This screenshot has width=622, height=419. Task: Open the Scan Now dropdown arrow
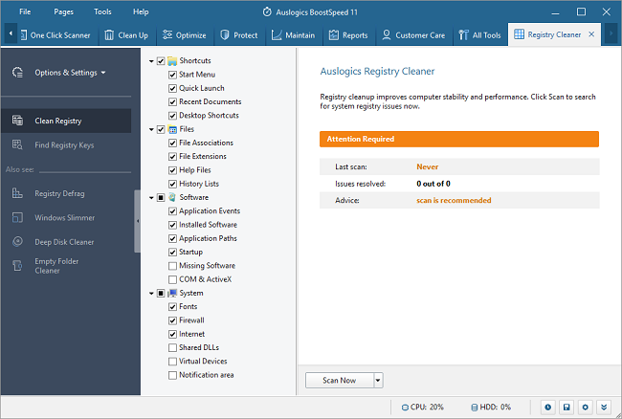(378, 380)
